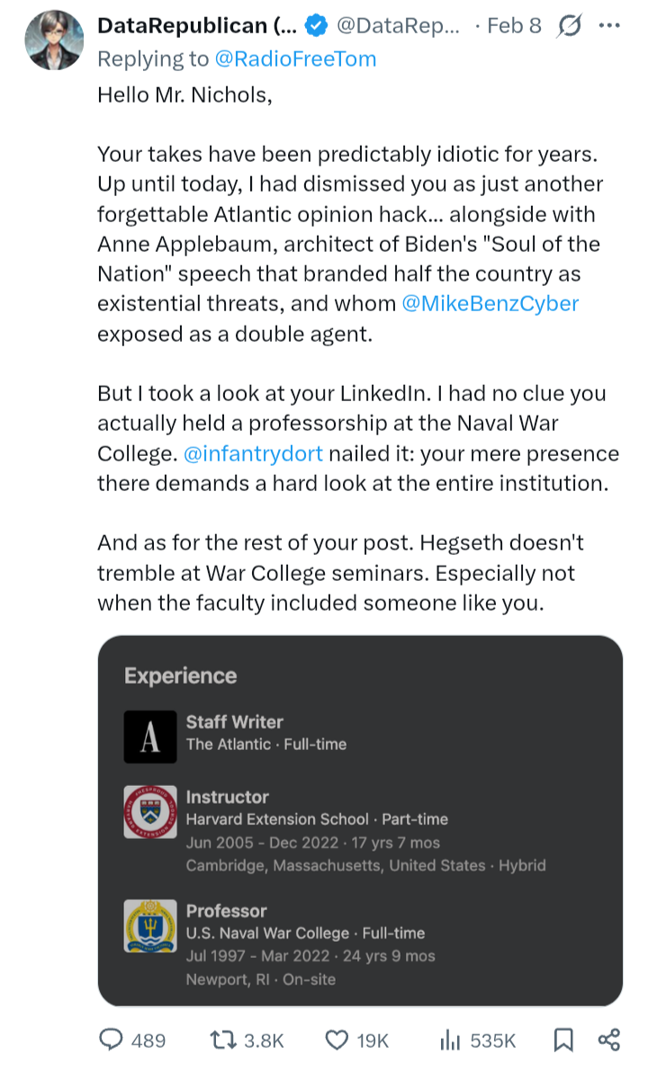The width and height of the screenshot is (648, 1072).
Task: Open the @RadioFreeTom mention link
Action: [x=295, y=59]
